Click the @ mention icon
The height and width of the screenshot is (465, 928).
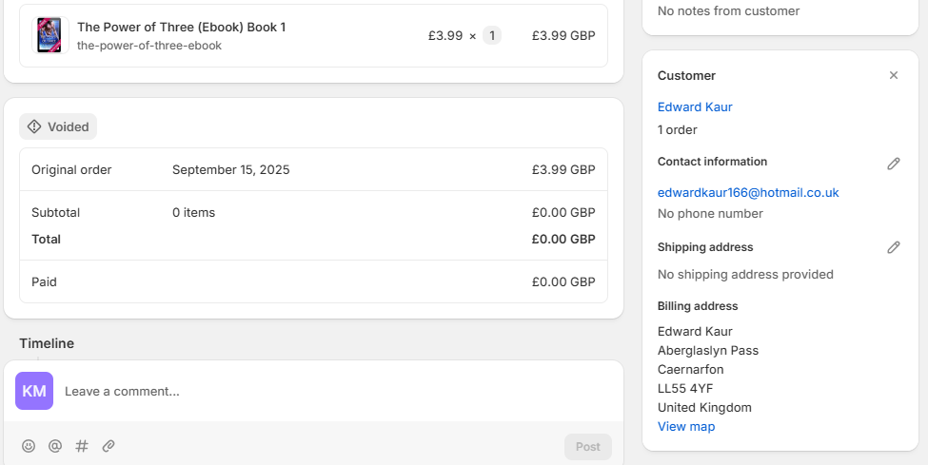pos(55,446)
